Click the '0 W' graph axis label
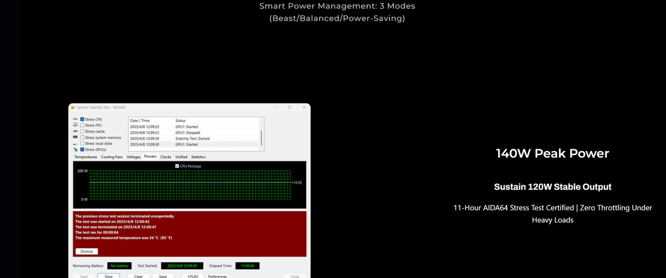Image resolution: width=666 pixels, height=278 pixels. (84, 199)
